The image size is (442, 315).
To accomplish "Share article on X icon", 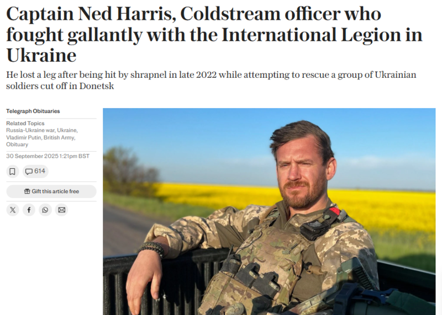I will click(x=13, y=210).
